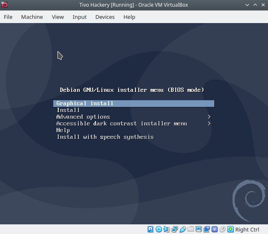This screenshot has width=268, height=234.
Task: Open the Help menu in menu bar
Action: [x=129, y=17]
